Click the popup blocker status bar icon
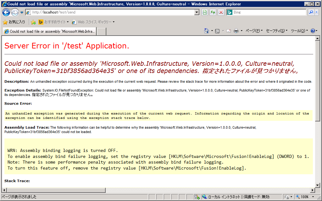The image size is (322, 201). [197, 197]
